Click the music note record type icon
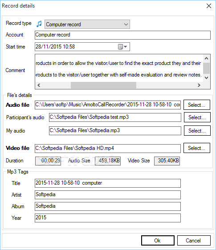The width and height of the screenshot is (216, 250). coord(39,24)
